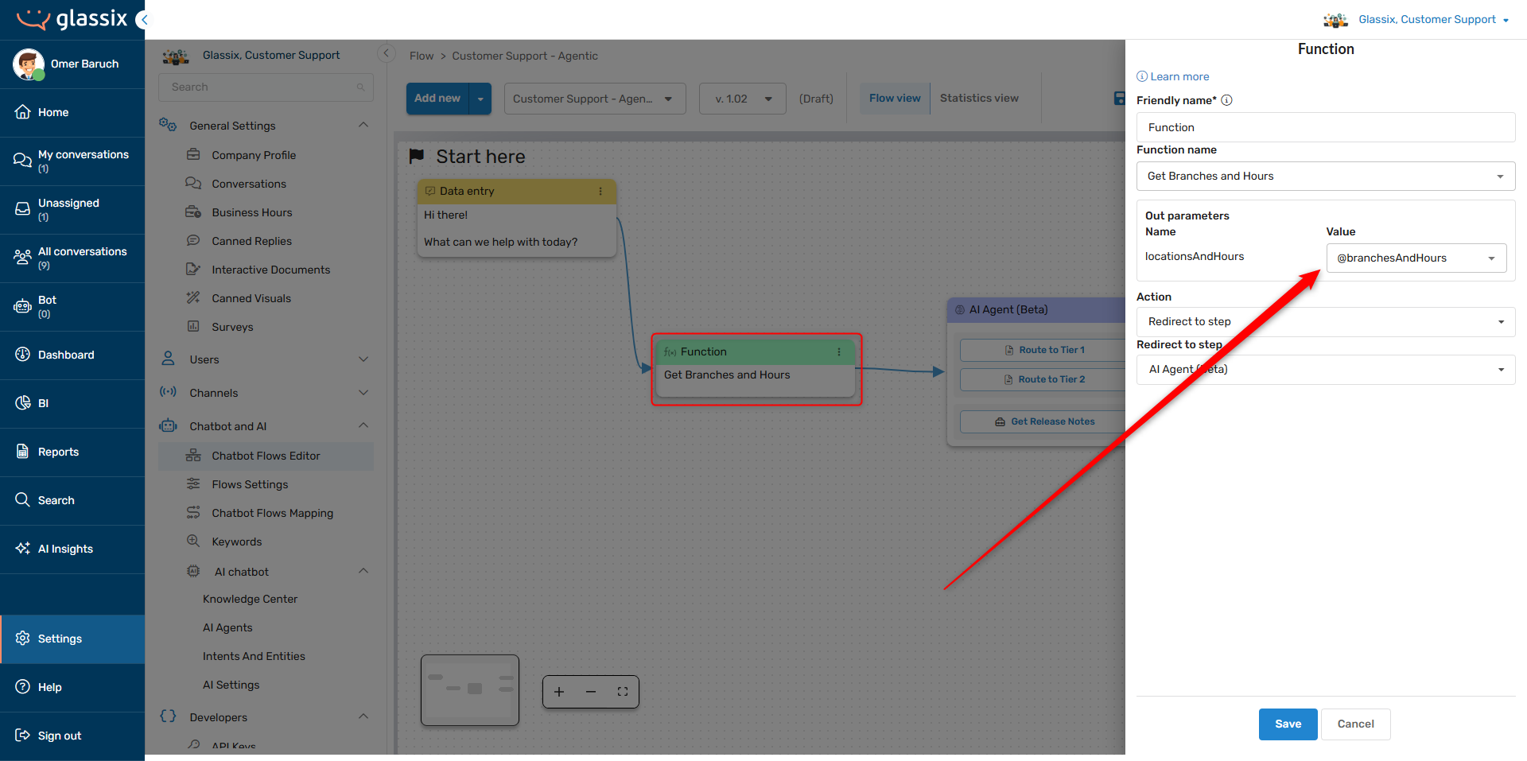Click the BI pie chart icon
The image size is (1527, 761).
click(22, 403)
